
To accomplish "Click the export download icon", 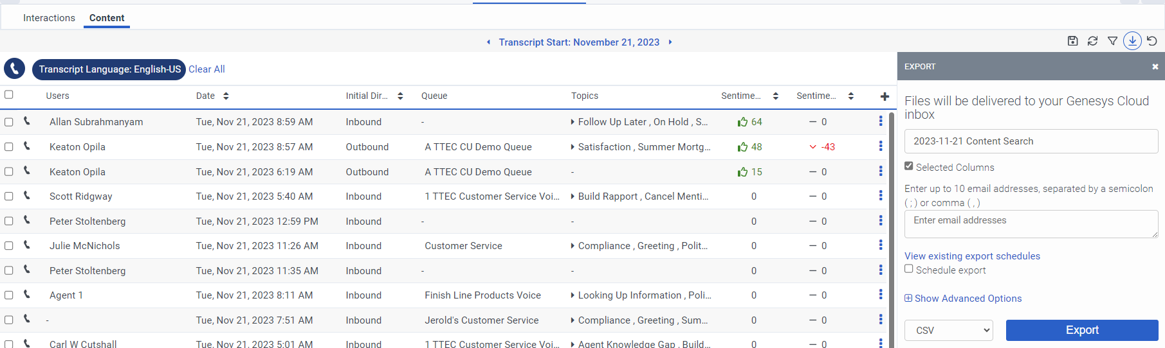I will point(1132,41).
